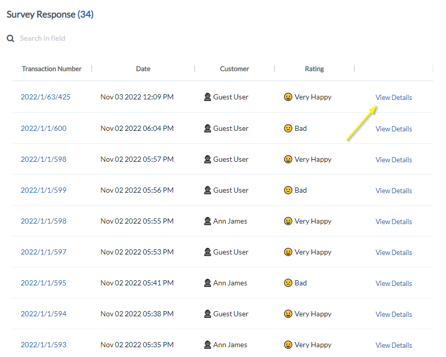446x357 pixels.
Task: View Details for transaction 2022/1/1/595
Action: [x=393, y=283]
